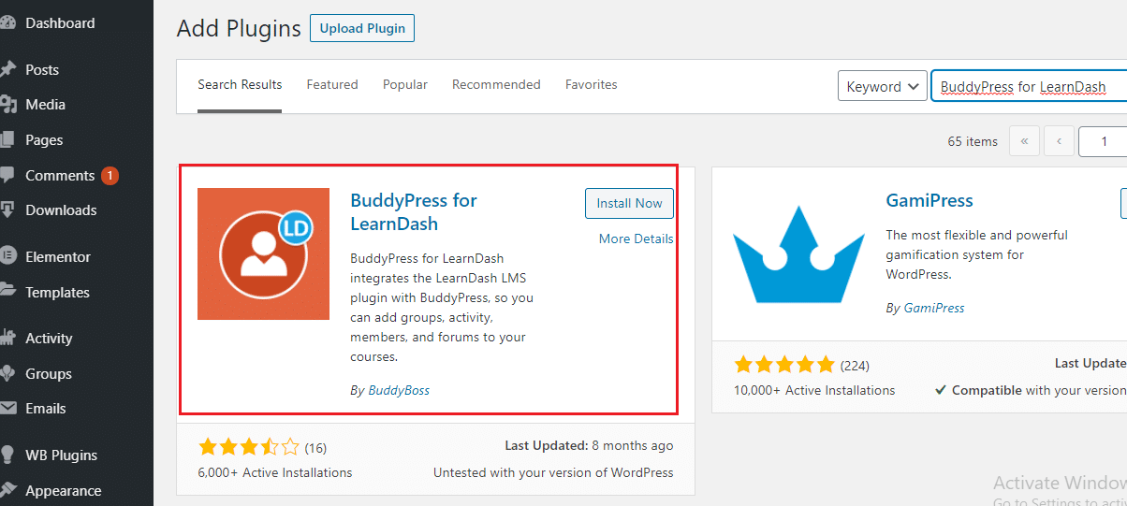The image size is (1127, 506).
Task: Click the 10,000+ Active Installations text
Action: point(814,390)
